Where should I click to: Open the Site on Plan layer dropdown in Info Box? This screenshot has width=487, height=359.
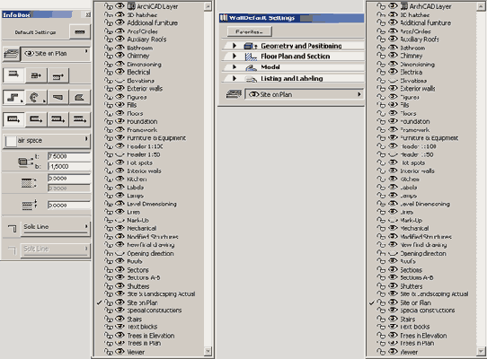[56, 54]
